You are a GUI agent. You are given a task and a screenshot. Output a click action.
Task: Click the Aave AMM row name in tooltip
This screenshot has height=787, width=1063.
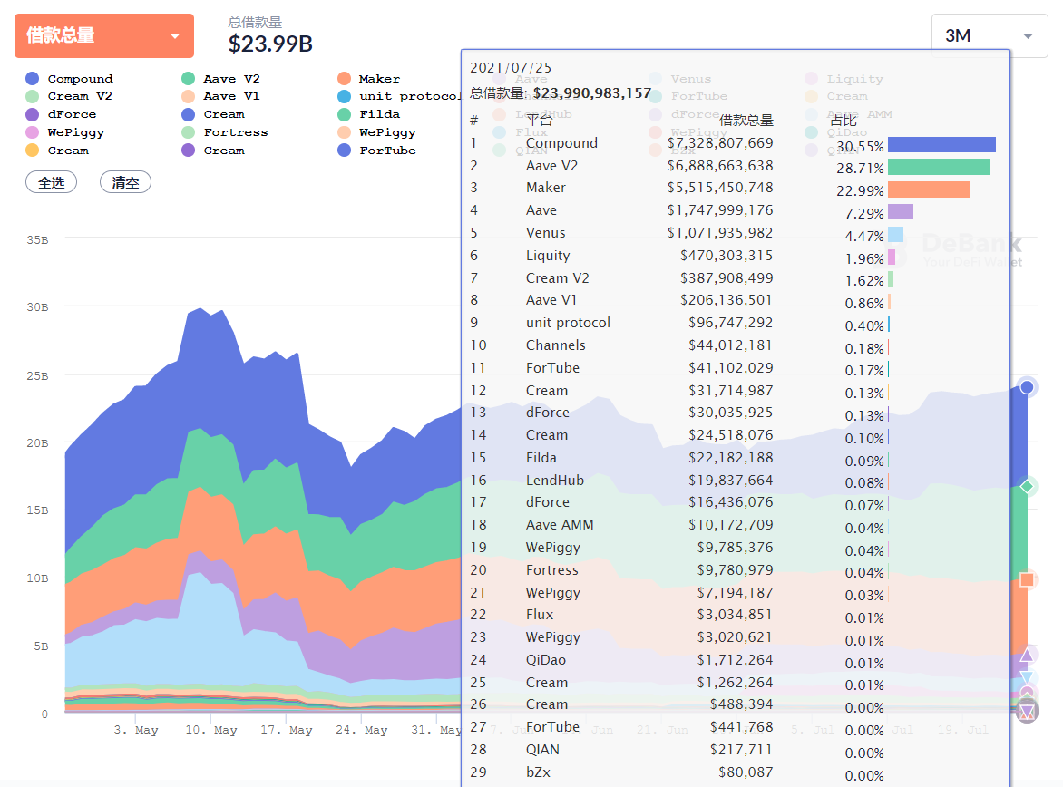click(560, 525)
